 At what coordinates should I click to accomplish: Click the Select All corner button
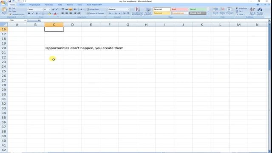click(4, 25)
